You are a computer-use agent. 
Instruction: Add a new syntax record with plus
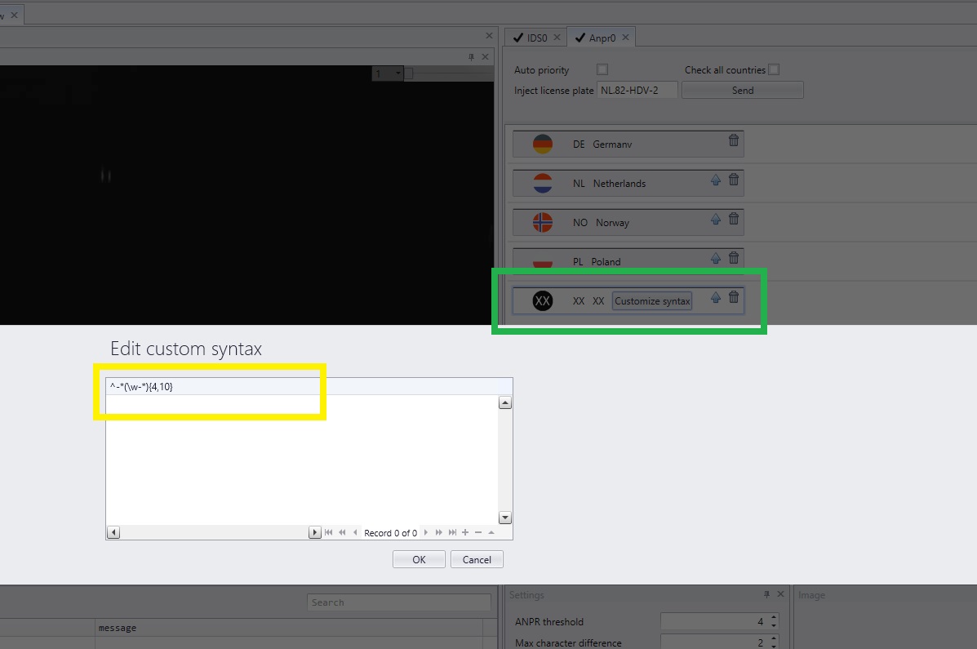464,532
